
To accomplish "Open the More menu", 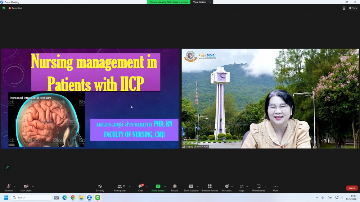I will point(275,187).
